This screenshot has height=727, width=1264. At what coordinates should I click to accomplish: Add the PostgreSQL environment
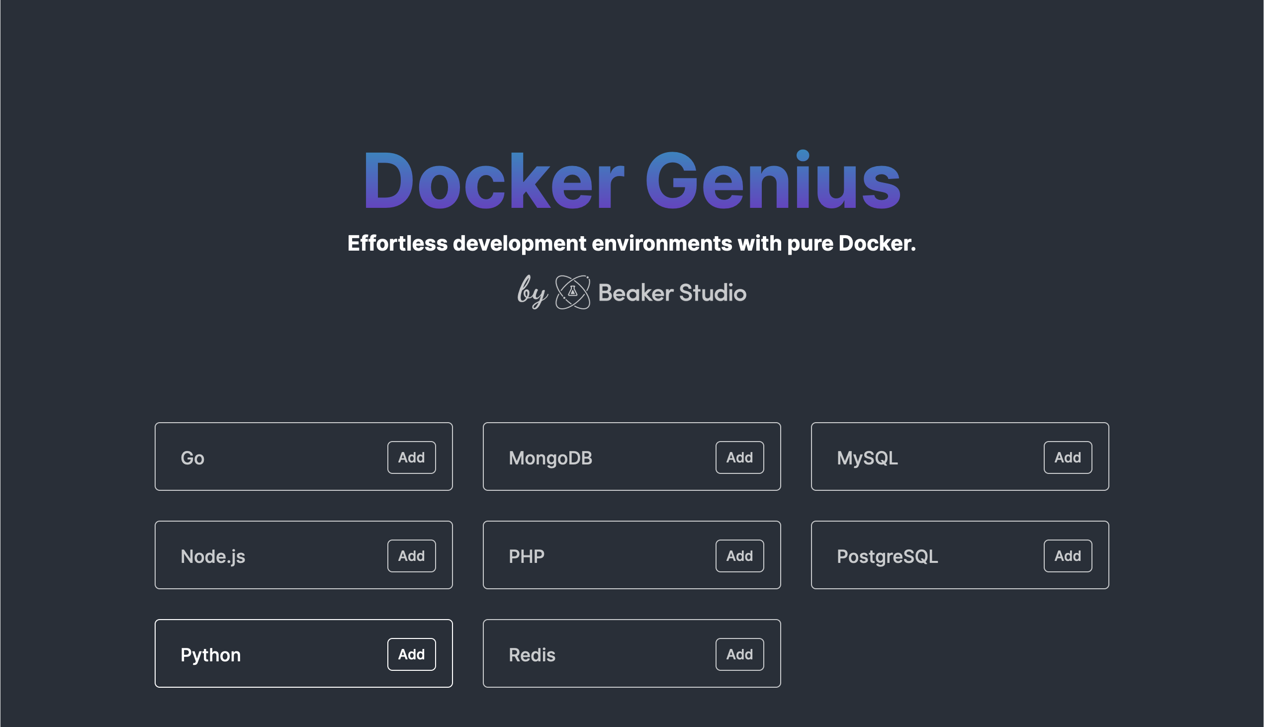click(1067, 555)
